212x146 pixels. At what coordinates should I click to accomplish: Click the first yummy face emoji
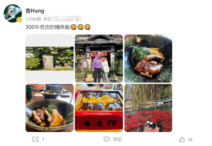click(x=74, y=27)
